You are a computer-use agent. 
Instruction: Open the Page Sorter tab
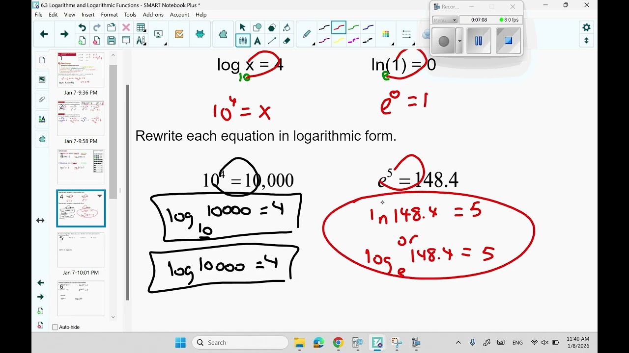(42, 60)
